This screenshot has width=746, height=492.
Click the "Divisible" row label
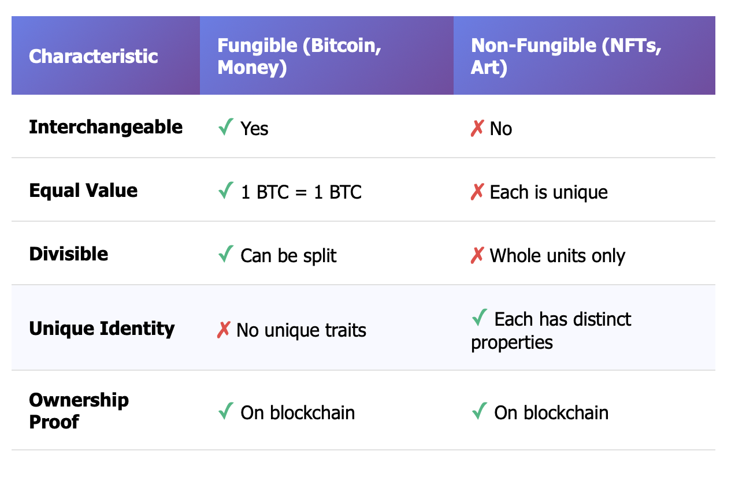tap(68, 254)
